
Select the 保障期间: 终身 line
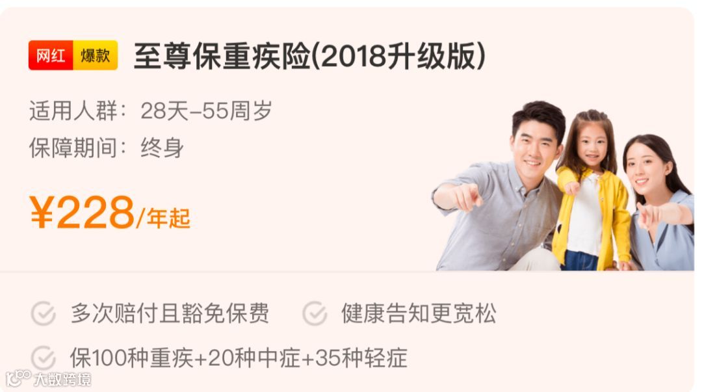coord(107,148)
